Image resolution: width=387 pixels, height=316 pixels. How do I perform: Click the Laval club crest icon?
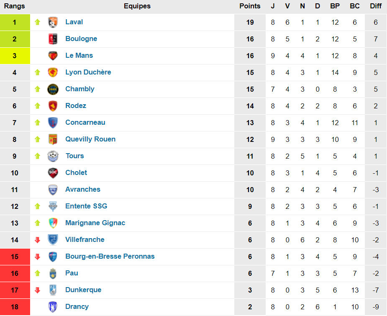tap(53, 22)
